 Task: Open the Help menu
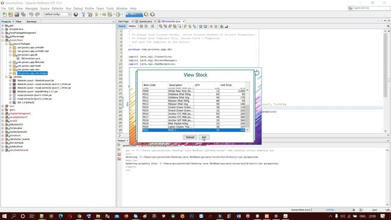click(x=133, y=9)
